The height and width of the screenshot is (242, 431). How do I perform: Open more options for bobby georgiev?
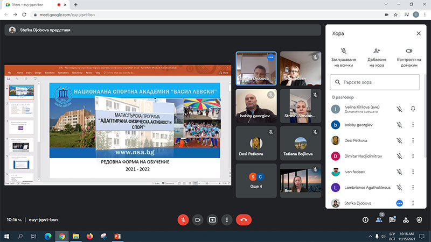[x=413, y=125]
